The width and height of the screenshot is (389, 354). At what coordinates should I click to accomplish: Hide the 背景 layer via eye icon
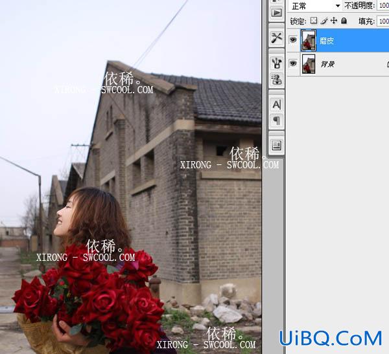pyautogui.click(x=293, y=63)
